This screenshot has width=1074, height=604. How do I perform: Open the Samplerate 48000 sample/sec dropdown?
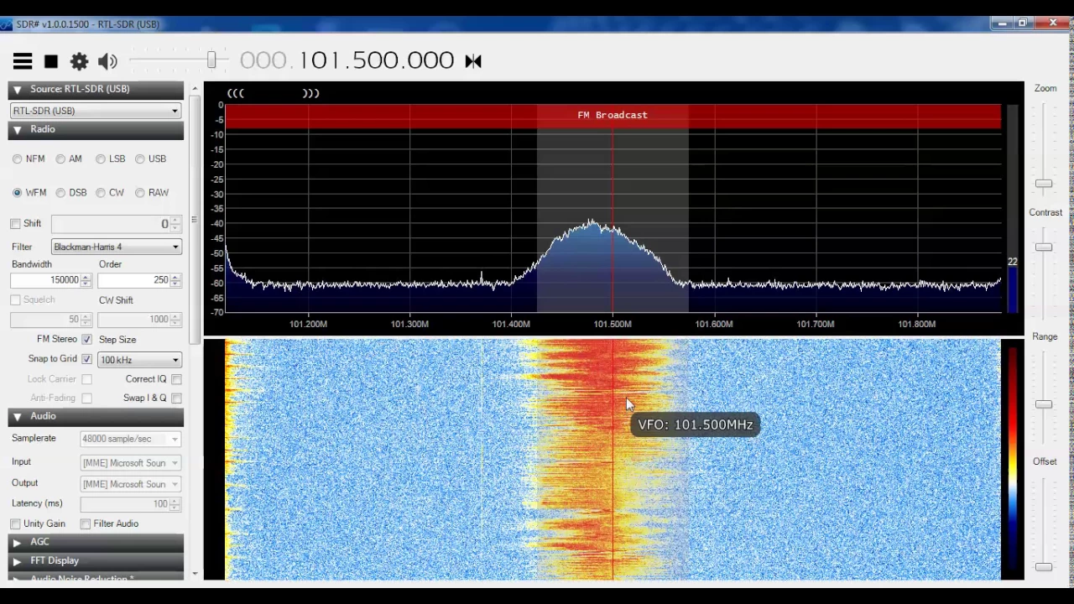click(x=130, y=439)
